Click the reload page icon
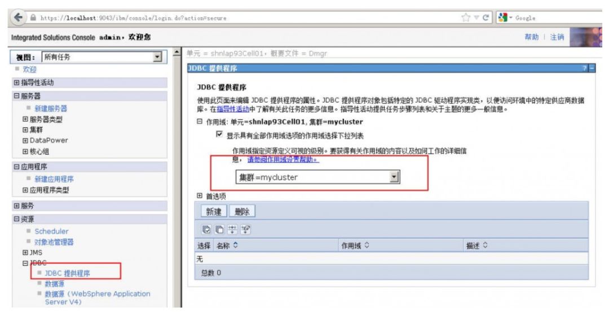This screenshot has height=321, width=609. tap(485, 17)
